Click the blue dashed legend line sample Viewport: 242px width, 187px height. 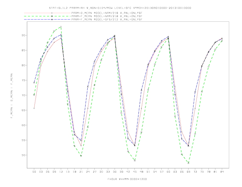pyautogui.click(x=47, y=20)
